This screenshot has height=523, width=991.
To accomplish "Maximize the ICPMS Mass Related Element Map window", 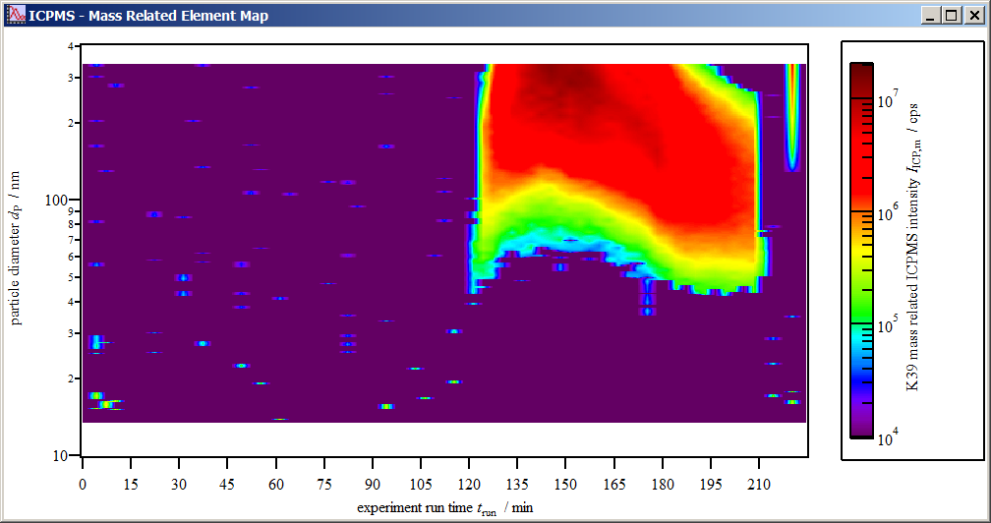I will (x=952, y=16).
